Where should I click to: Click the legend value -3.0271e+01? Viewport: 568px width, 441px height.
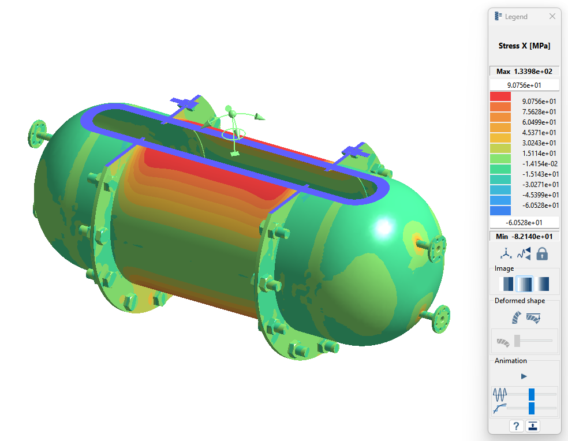coord(540,185)
